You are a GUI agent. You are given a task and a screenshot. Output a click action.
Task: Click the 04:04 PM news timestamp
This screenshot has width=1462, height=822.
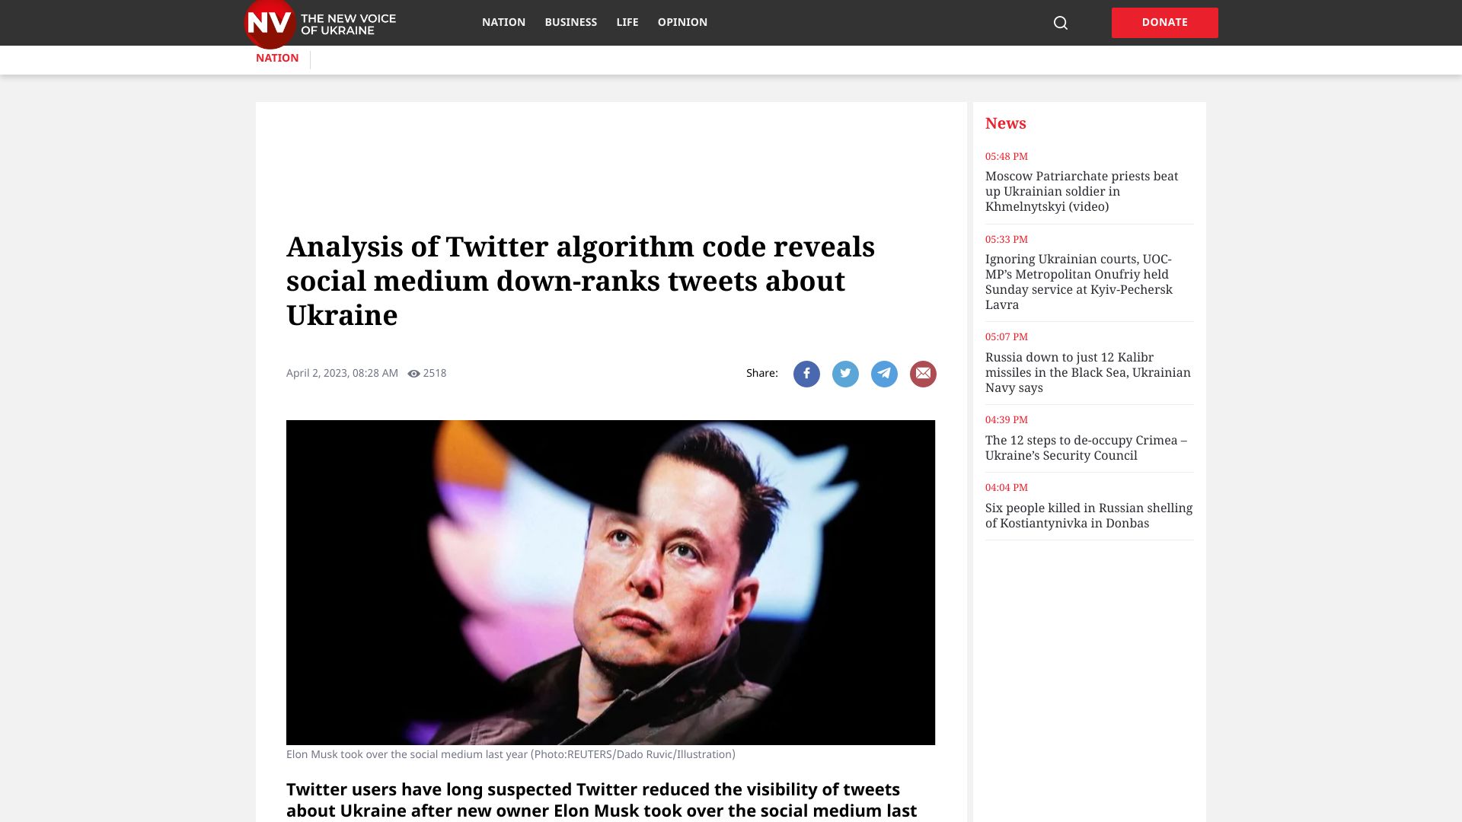coord(1007,487)
